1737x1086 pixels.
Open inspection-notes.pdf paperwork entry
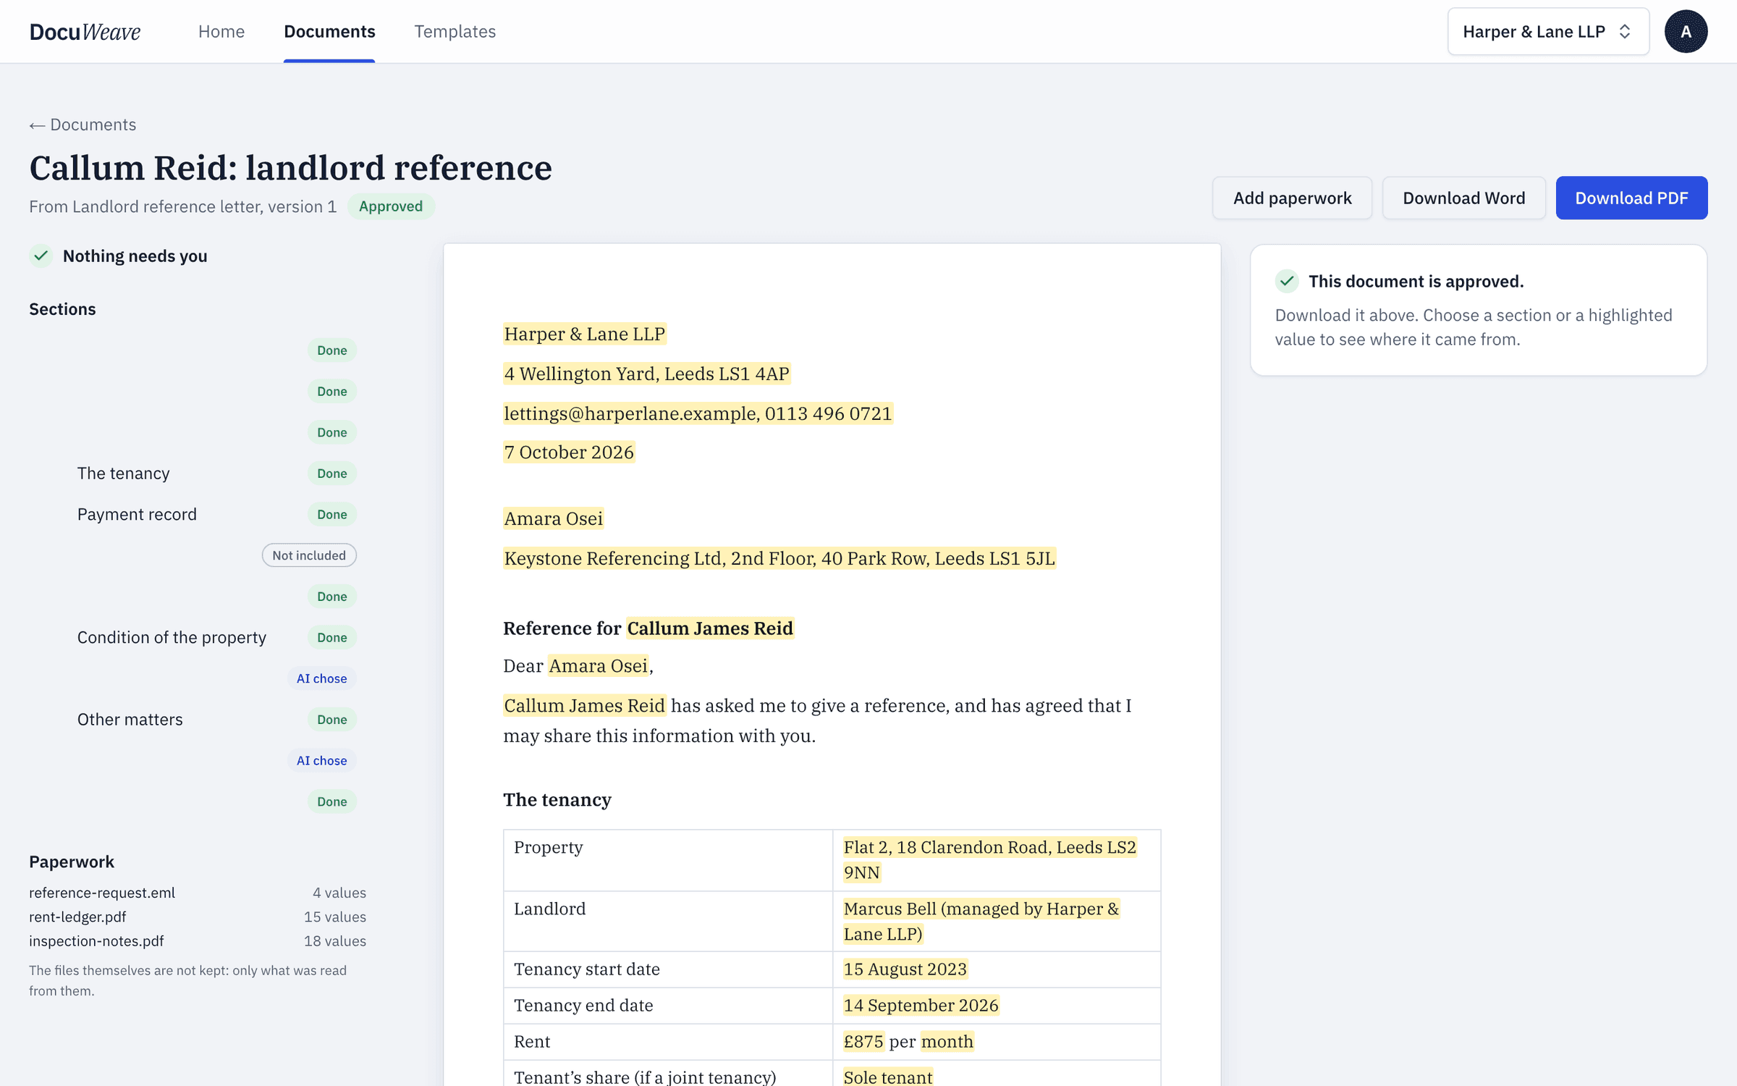click(198, 941)
